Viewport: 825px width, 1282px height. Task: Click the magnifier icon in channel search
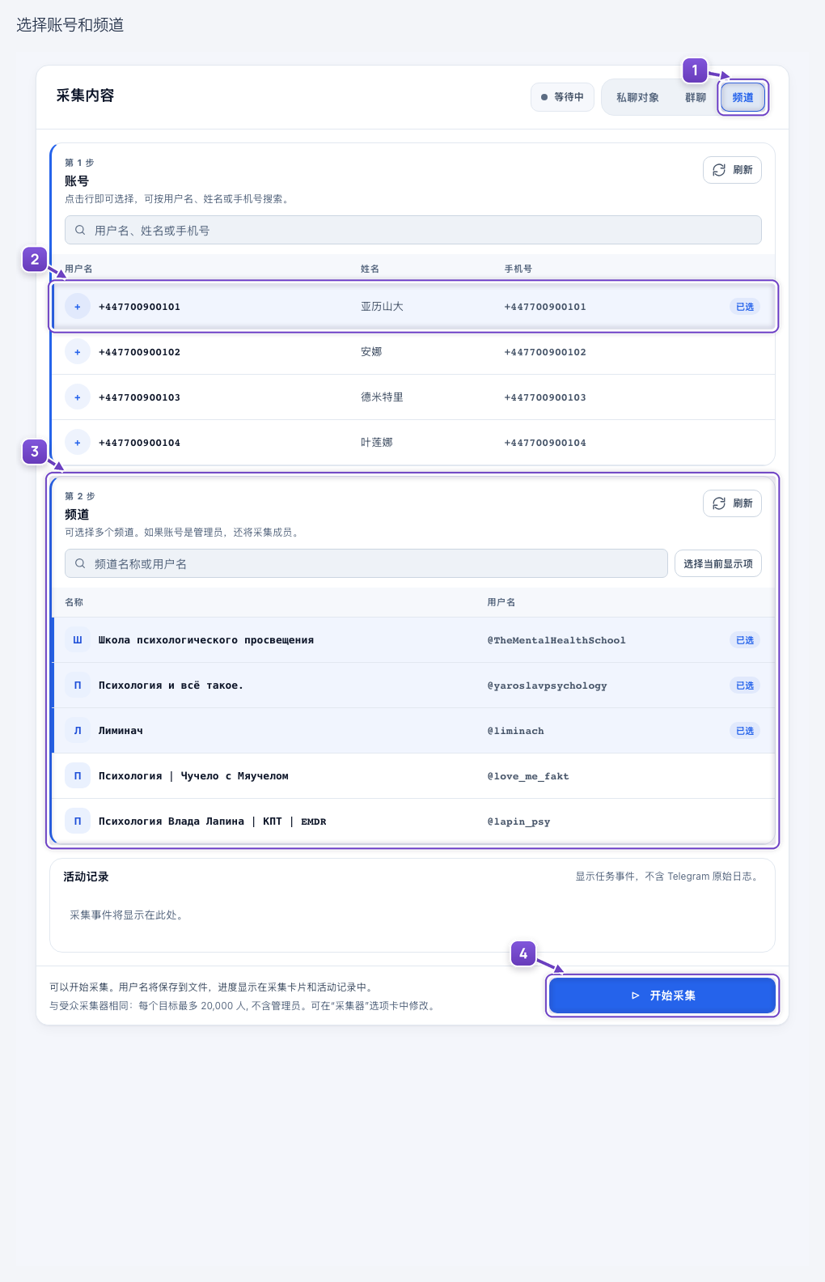pos(80,563)
